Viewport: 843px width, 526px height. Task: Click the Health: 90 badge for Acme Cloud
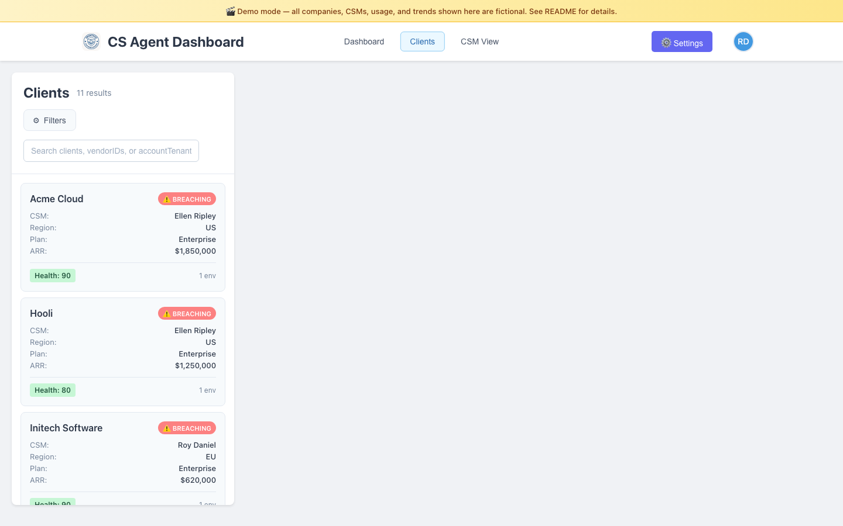(53, 276)
